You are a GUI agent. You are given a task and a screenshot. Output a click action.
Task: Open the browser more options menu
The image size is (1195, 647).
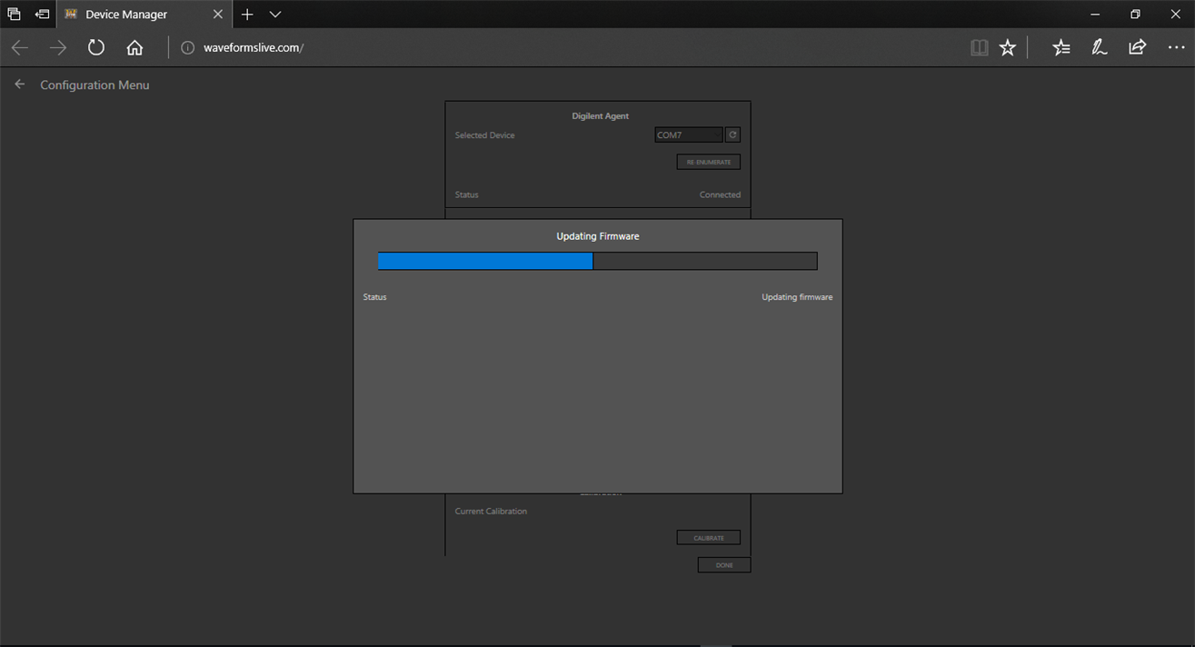(1176, 48)
